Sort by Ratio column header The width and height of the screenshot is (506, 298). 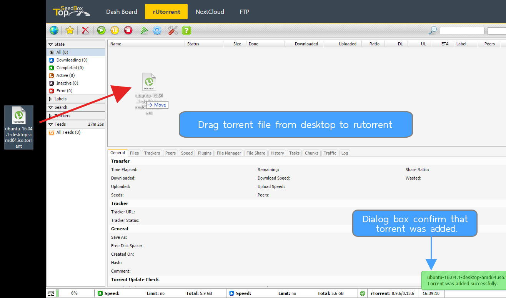click(x=373, y=44)
